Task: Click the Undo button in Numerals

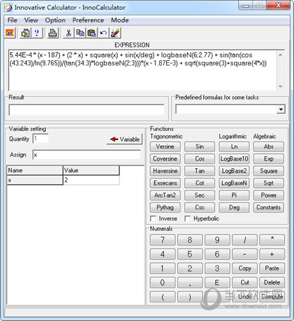Action: 245,297
